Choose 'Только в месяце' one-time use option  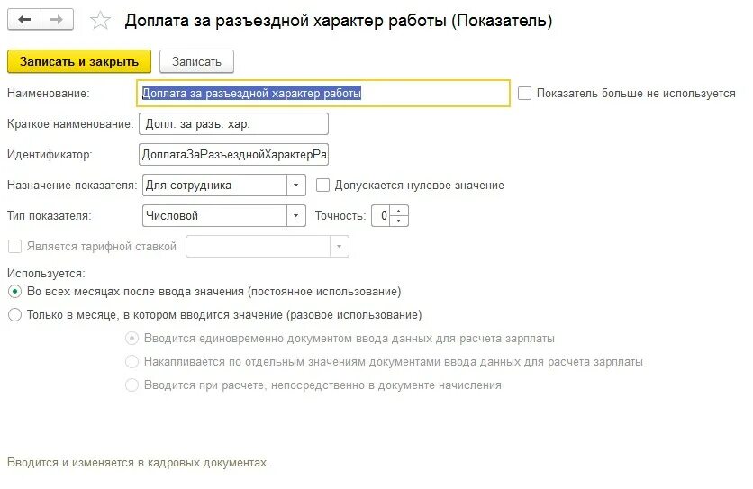pyautogui.click(x=14, y=315)
